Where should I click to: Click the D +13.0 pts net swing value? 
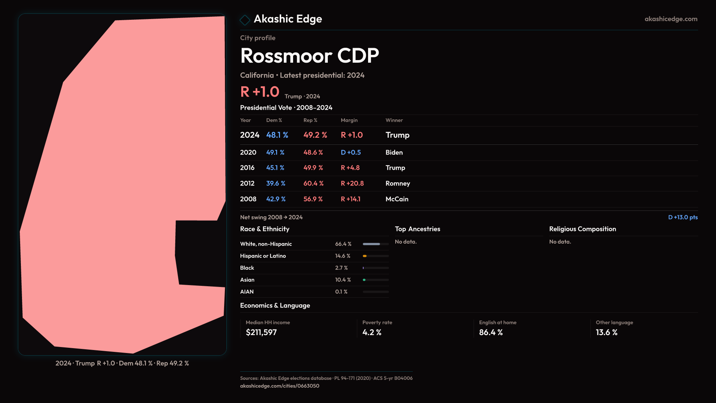[682, 217]
